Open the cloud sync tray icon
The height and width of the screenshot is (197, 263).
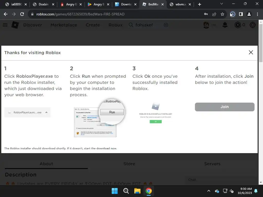click(217, 191)
